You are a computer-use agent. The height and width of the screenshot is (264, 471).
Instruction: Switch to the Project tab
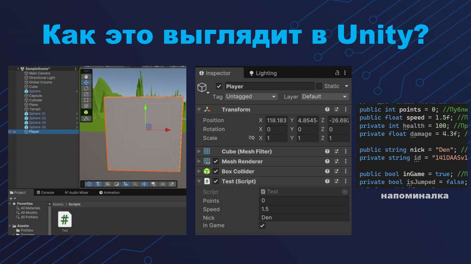pos(18,193)
